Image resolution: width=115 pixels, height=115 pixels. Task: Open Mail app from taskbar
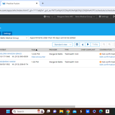click(x=74, y=112)
